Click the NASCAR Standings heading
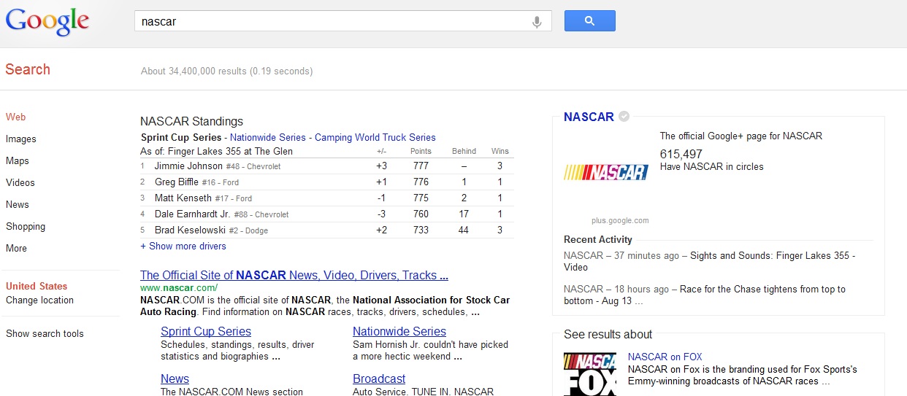The height and width of the screenshot is (396, 907). [191, 121]
